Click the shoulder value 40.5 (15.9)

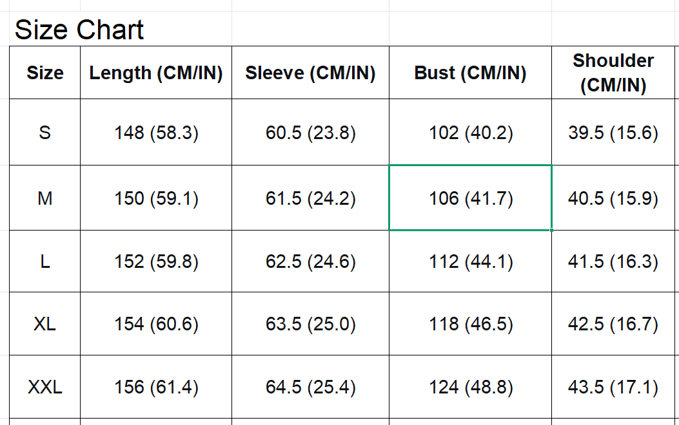tap(613, 198)
